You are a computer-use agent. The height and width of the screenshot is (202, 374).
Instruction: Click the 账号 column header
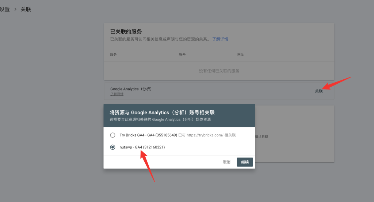point(182,55)
